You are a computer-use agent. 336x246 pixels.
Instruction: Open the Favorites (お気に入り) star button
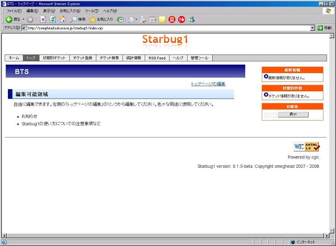click(101, 19)
